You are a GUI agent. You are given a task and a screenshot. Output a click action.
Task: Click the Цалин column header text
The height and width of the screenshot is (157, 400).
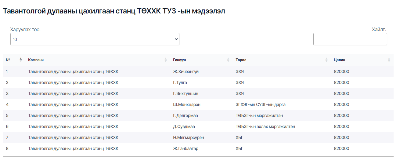point(339,60)
